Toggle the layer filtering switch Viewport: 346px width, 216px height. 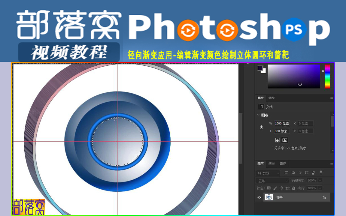coord(321,172)
